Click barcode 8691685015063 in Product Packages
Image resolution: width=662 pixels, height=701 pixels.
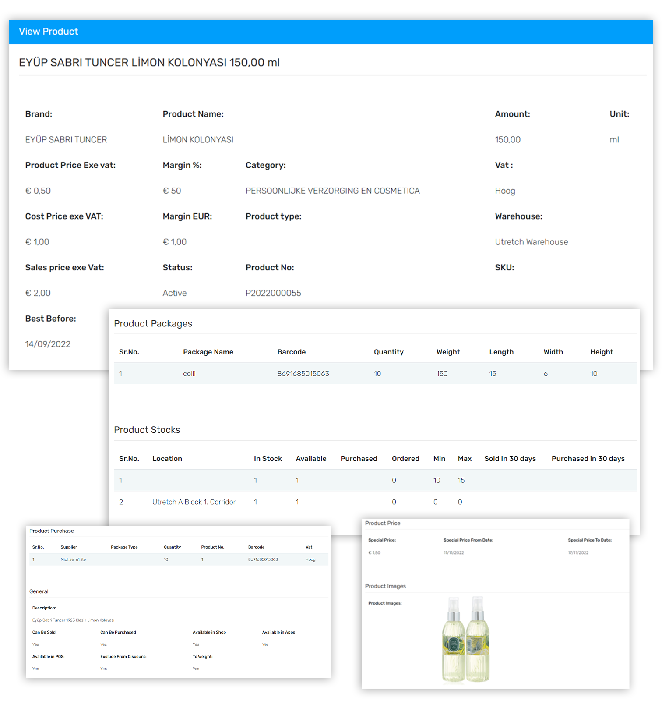[x=303, y=374]
